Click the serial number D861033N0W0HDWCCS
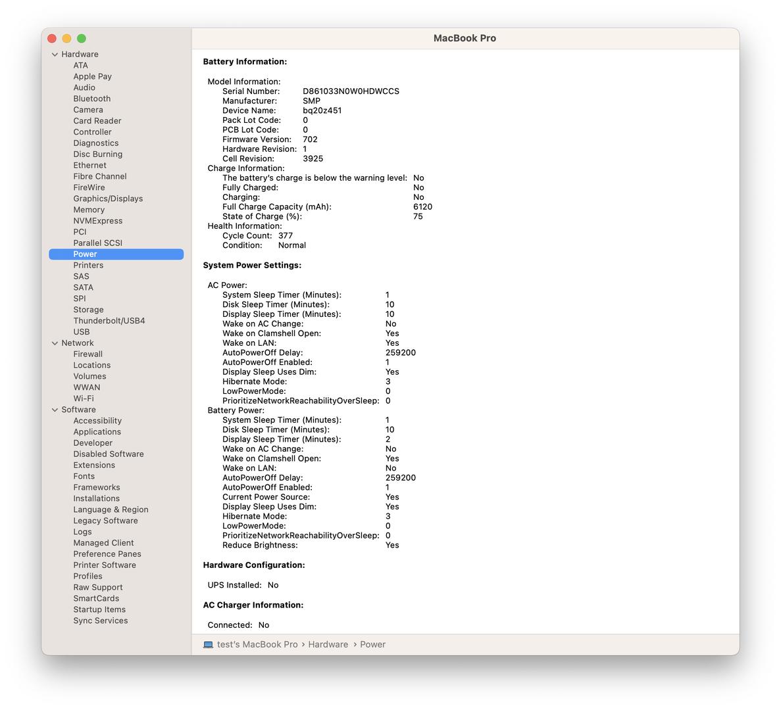Screen dimensions: 781x710 point(351,91)
